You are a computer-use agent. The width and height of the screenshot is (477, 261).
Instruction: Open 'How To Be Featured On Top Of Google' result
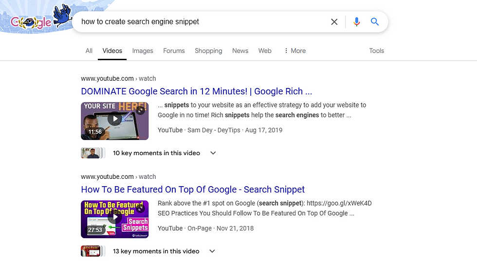(193, 189)
